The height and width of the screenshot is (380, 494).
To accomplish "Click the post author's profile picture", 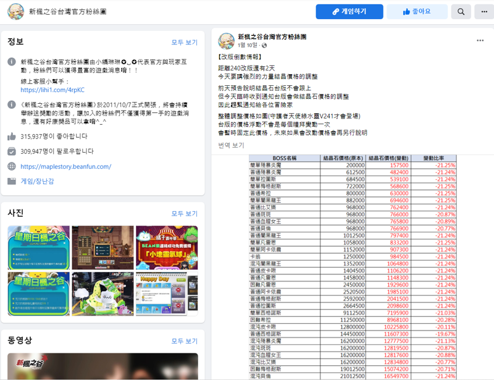I will coord(227,41).
